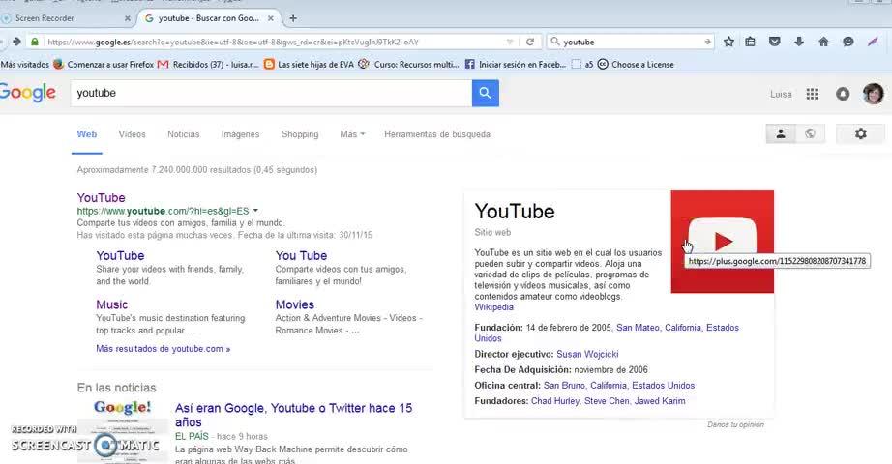Open Gmail Recibidos (37) bookmark
Viewport: 892px width, 464px height.
[x=208, y=64]
